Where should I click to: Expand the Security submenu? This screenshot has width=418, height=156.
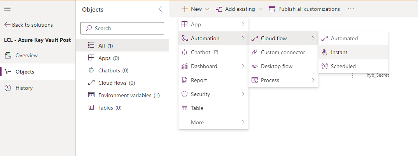coord(243,94)
